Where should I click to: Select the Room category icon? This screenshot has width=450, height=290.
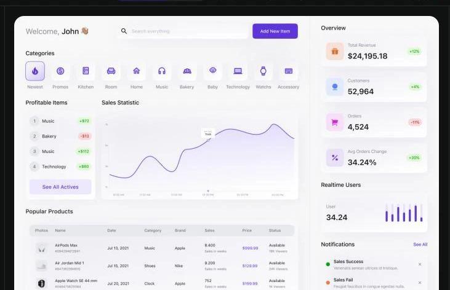(111, 71)
